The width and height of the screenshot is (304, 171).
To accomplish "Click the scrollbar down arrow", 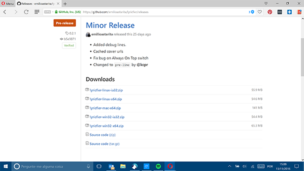I will 302,160.
